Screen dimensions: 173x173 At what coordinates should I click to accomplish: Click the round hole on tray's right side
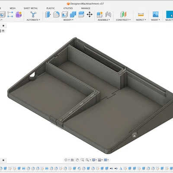point(135,135)
